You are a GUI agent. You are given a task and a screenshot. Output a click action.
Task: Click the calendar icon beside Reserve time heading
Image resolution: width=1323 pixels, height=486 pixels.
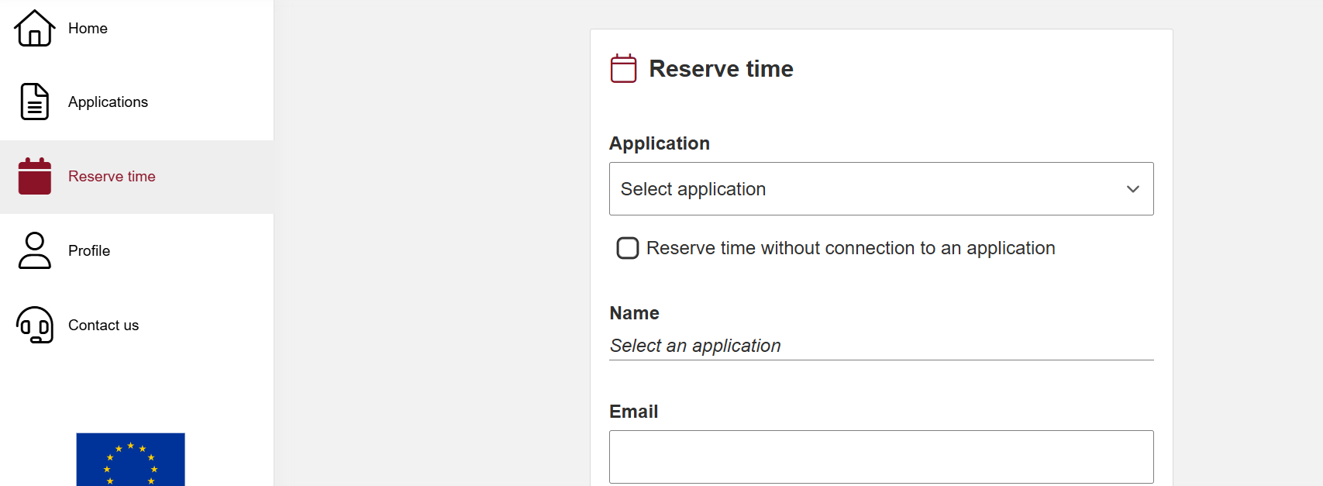coord(624,68)
